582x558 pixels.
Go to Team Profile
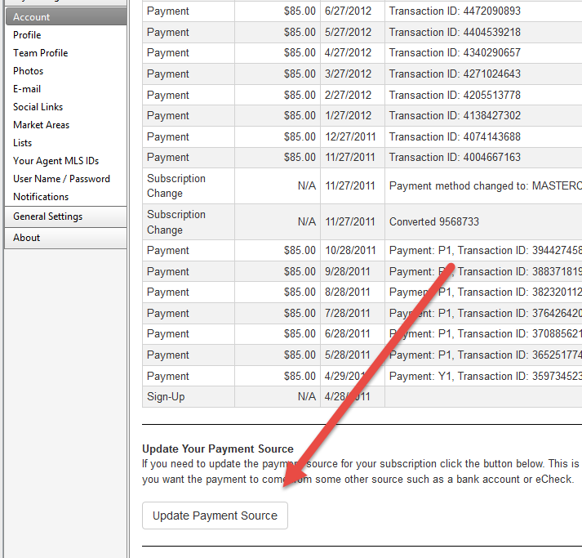click(x=41, y=53)
